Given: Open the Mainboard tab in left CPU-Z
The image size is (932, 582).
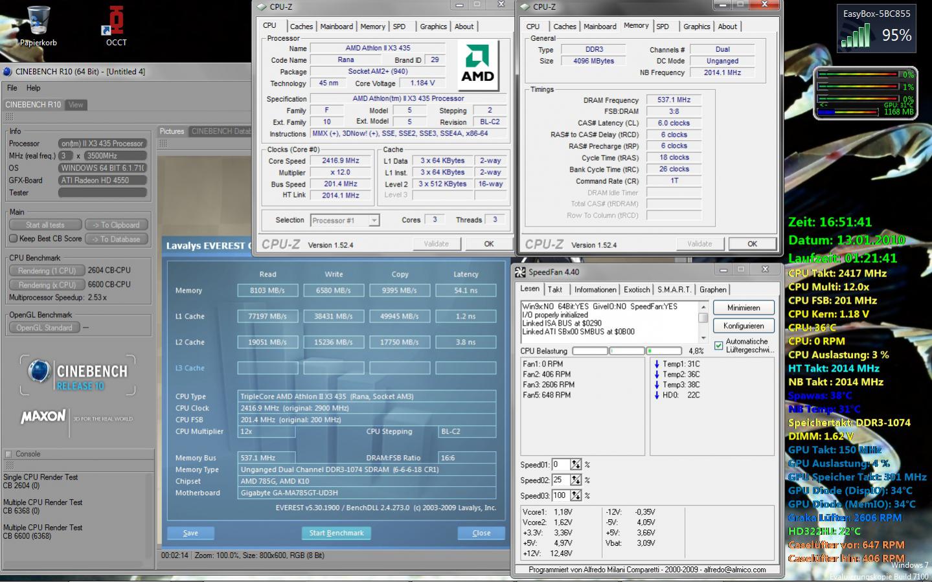Looking at the screenshot, I should (x=337, y=27).
